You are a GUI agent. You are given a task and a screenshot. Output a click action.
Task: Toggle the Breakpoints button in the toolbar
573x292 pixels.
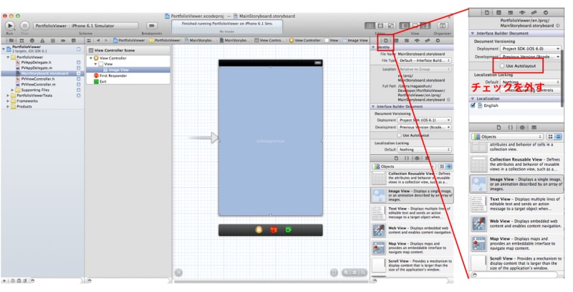(151, 26)
